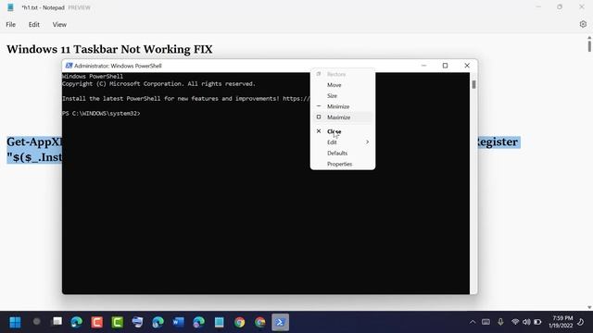Viewport: 593px width, 333px height.
Task: Open Notepad Edit menu
Action: click(x=34, y=25)
